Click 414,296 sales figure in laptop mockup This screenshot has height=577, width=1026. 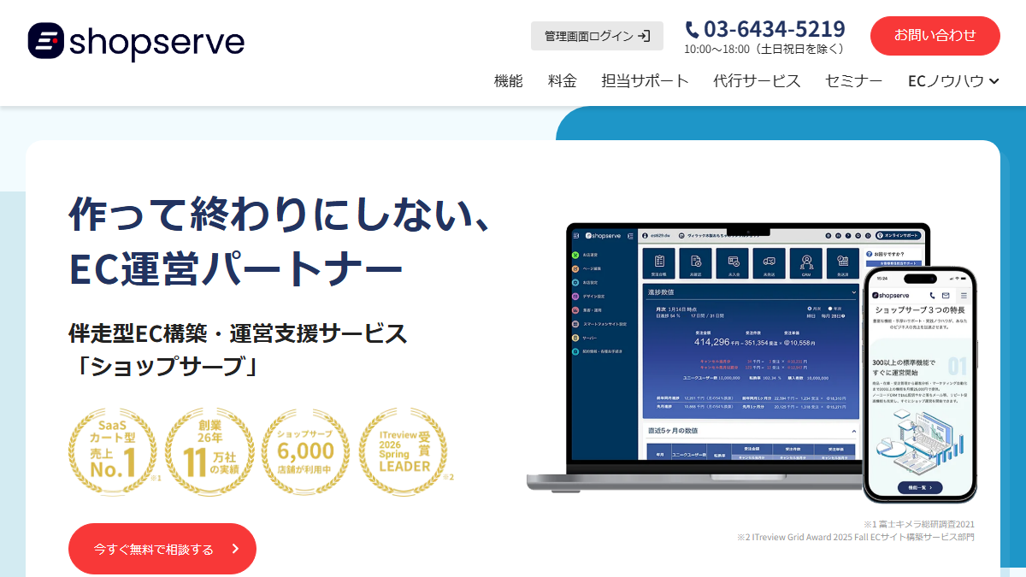(711, 342)
